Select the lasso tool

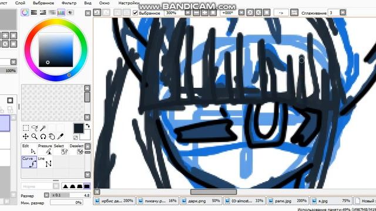(35, 128)
